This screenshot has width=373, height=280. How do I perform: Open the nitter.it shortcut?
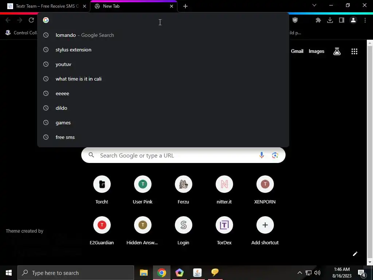224,190
